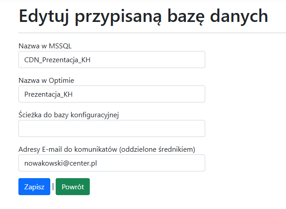Click the 'Ścieżka do bazy konfiguracyjnej' label
286x209 pixels.
(68, 115)
